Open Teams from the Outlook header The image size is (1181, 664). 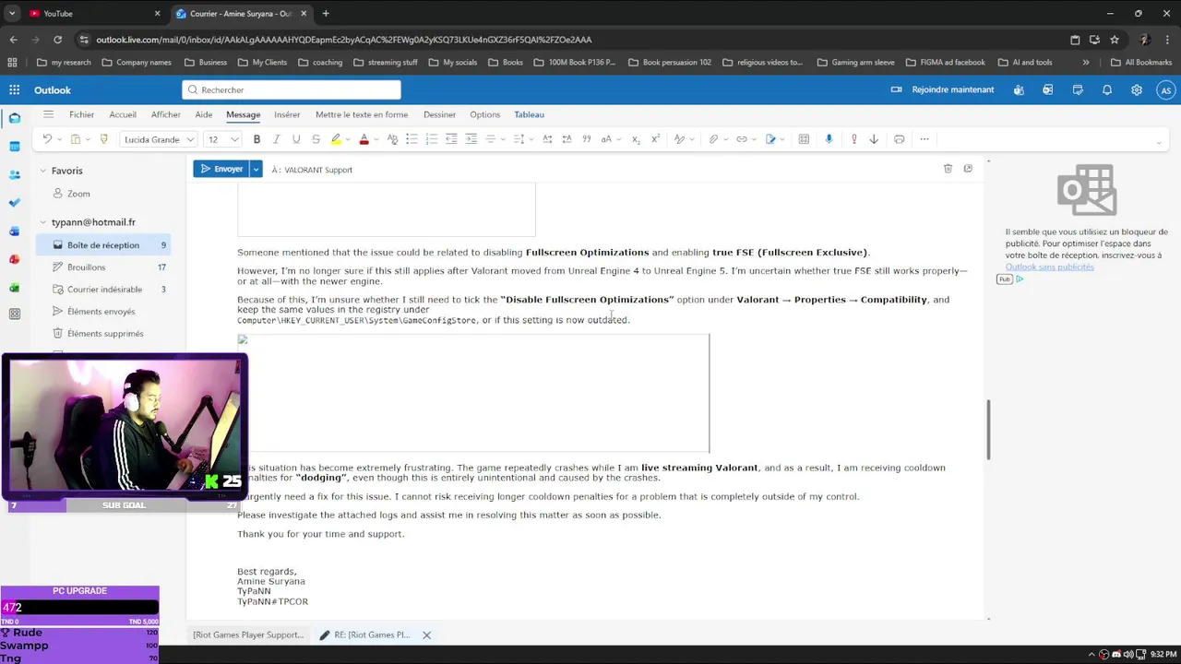[x=1019, y=89]
